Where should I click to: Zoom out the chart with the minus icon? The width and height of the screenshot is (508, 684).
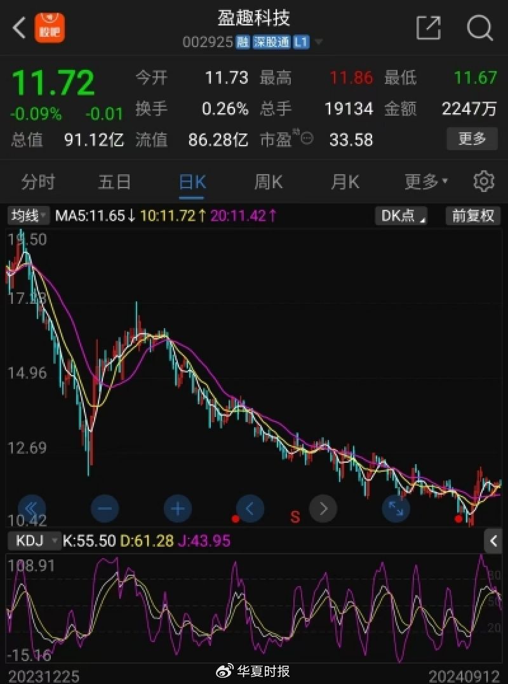point(105,509)
